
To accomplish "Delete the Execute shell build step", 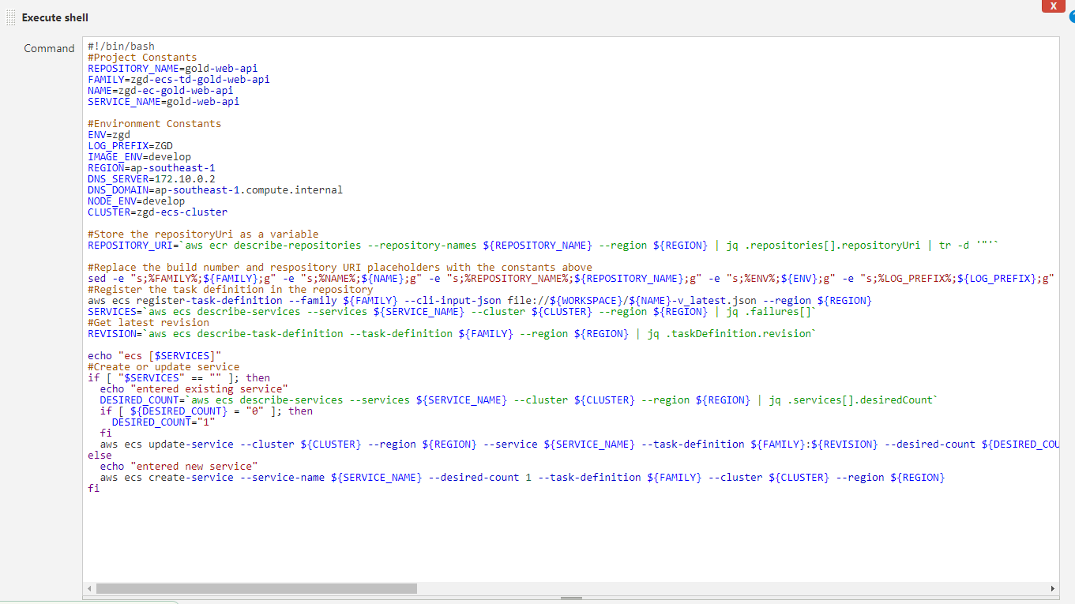I will 1053,6.
